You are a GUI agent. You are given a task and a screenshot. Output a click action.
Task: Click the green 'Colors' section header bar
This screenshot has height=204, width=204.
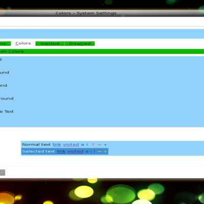pos(102,52)
